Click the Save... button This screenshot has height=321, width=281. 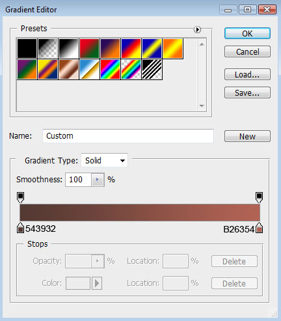tap(247, 92)
